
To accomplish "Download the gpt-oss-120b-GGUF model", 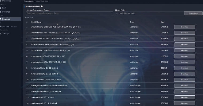I will coord(185,62).
